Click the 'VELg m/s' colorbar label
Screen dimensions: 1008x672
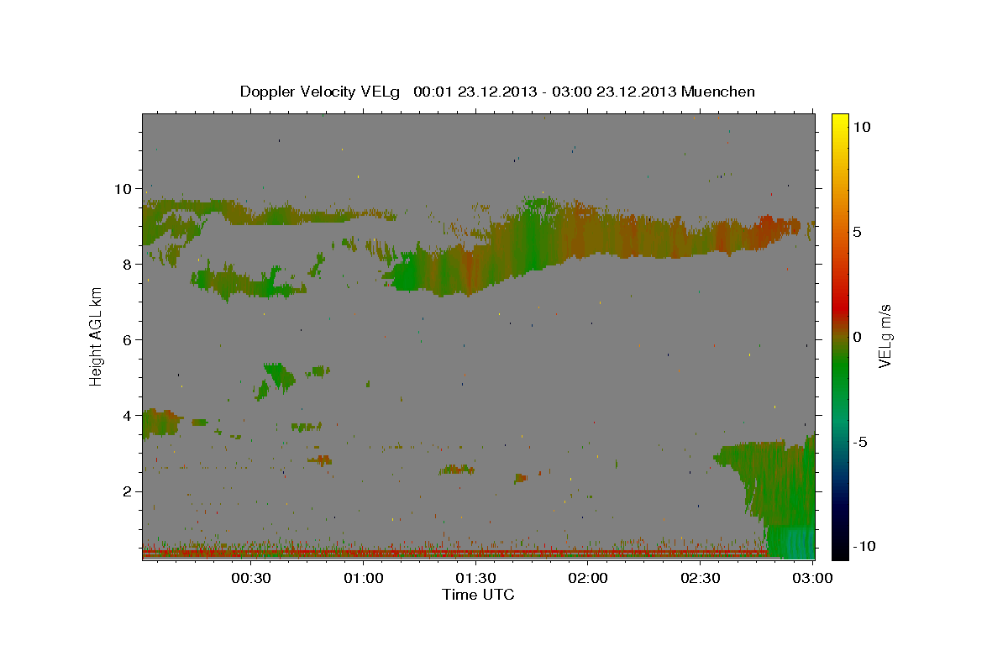[x=885, y=336]
